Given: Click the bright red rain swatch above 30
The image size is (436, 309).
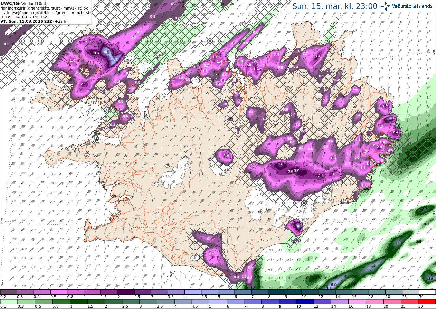Looking at the screenshot, I should [x=427, y=302].
